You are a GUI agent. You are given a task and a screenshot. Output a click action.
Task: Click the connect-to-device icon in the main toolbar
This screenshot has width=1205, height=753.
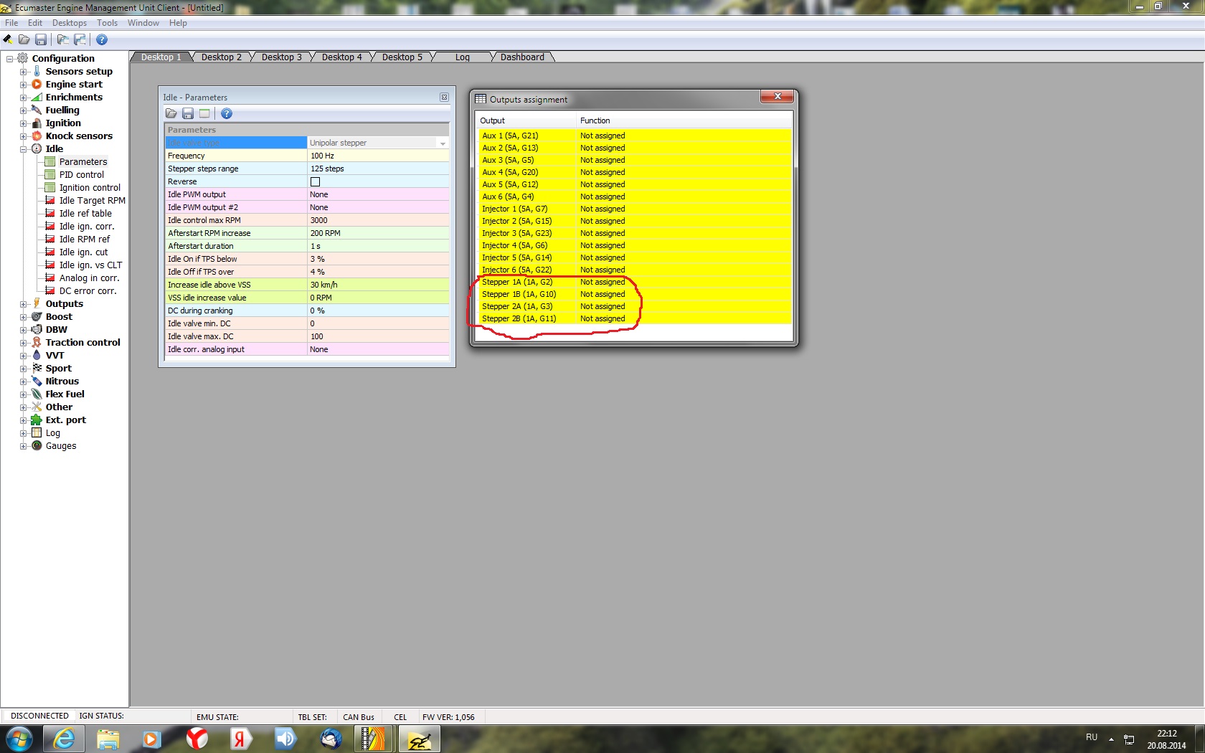[8, 39]
